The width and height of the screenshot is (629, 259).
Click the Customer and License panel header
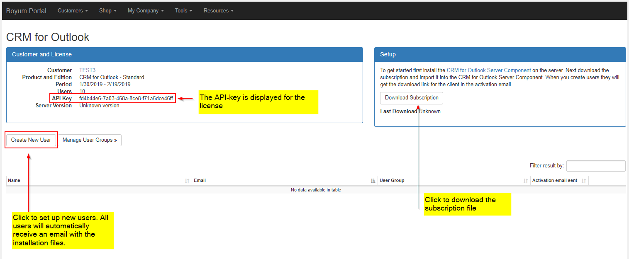tap(185, 54)
